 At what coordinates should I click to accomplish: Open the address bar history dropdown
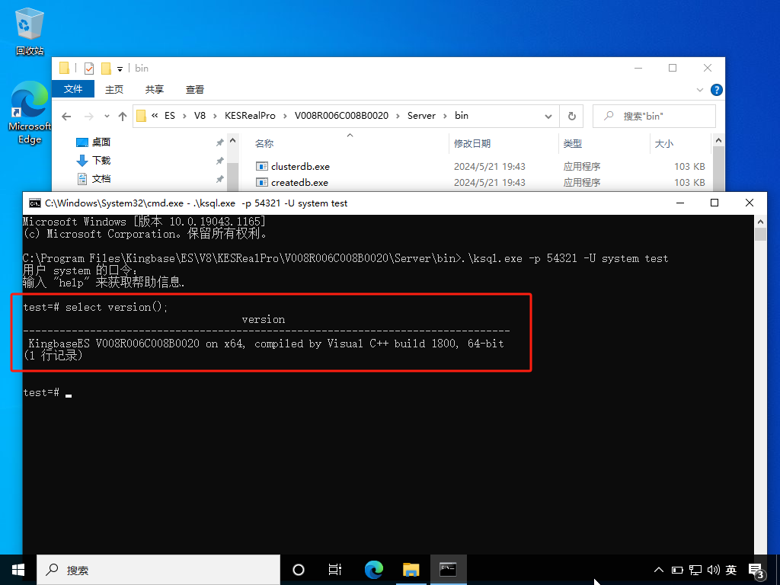[548, 117]
